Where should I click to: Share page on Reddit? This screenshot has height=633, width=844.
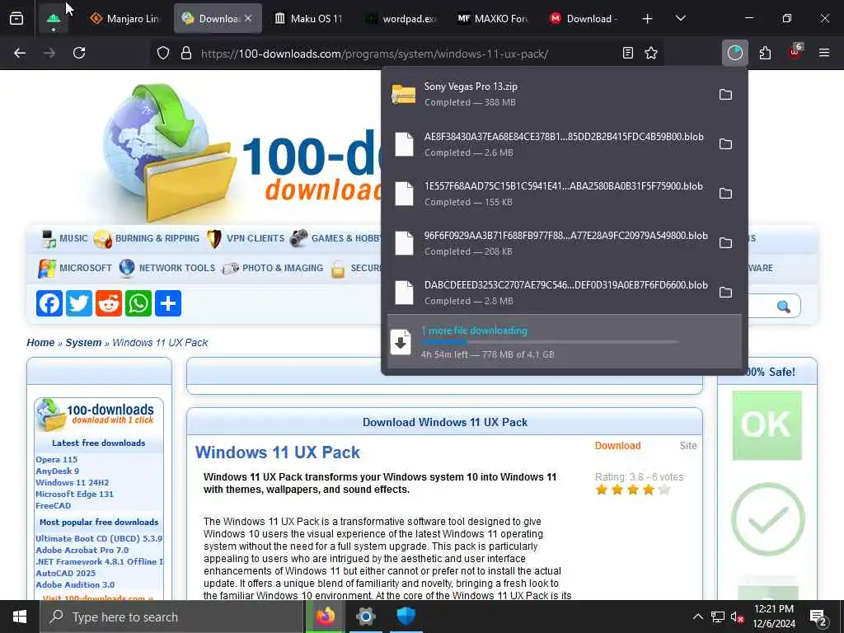point(109,303)
